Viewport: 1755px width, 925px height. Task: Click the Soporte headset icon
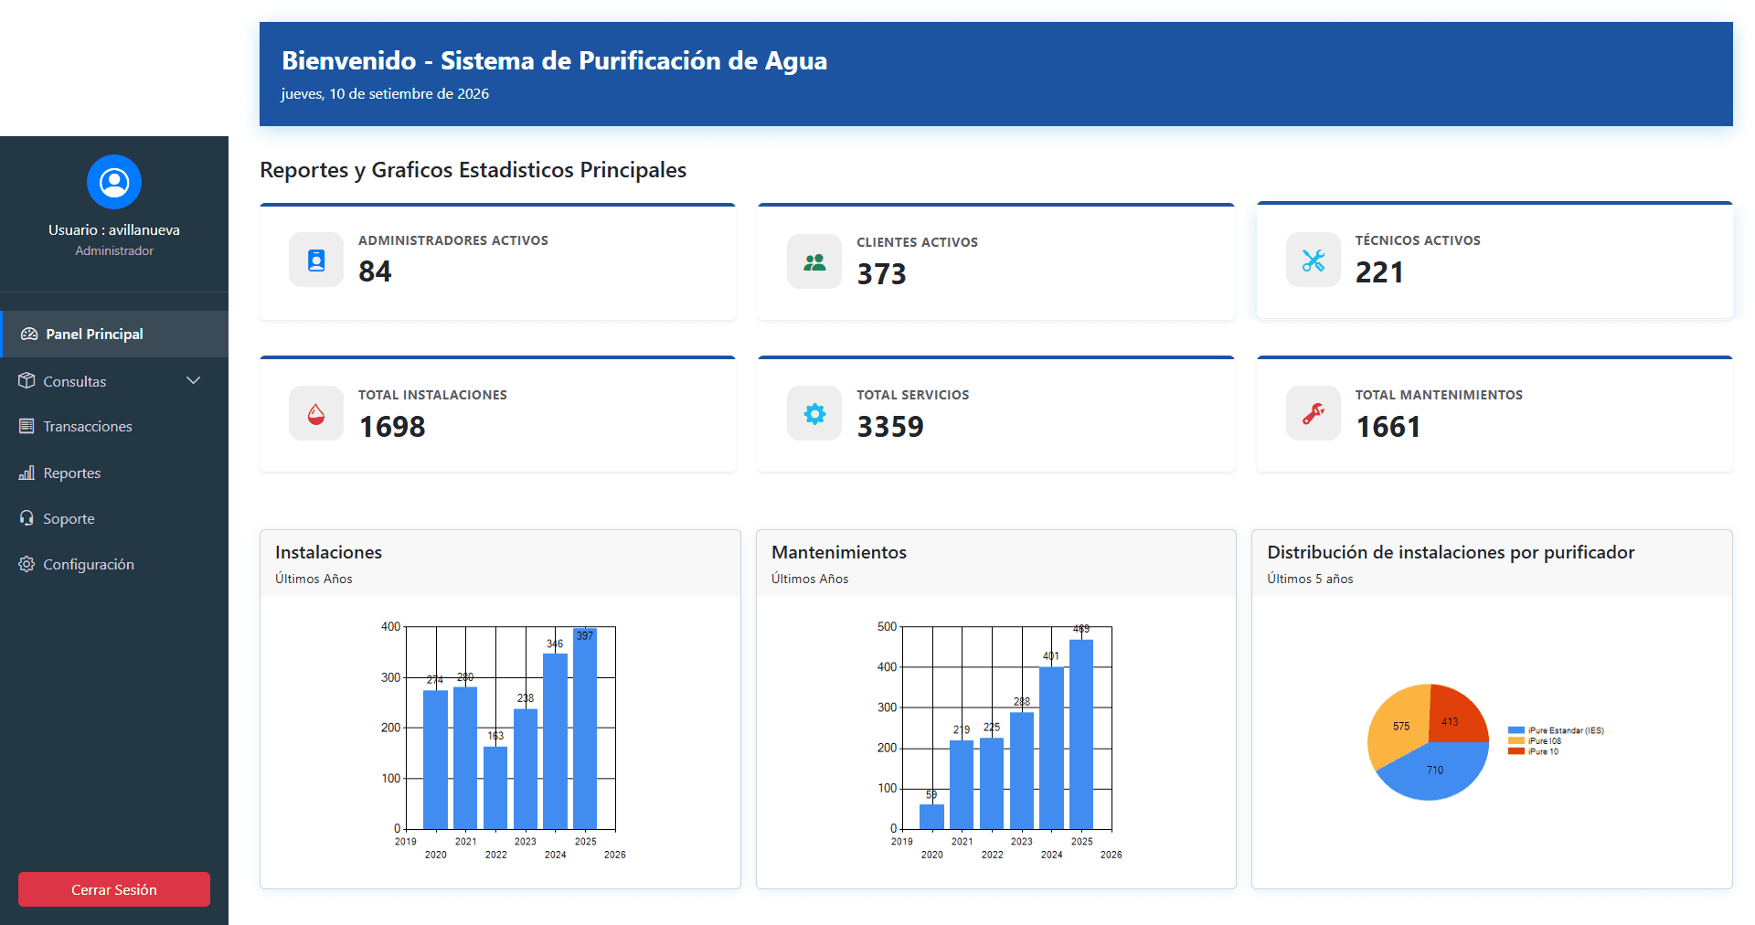pyautogui.click(x=27, y=518)
